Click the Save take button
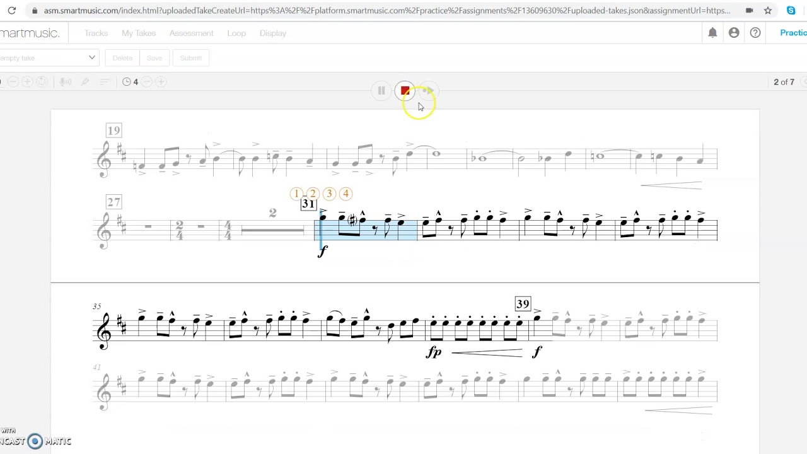This screenshot has width=807, height=454. click(154, 58)
